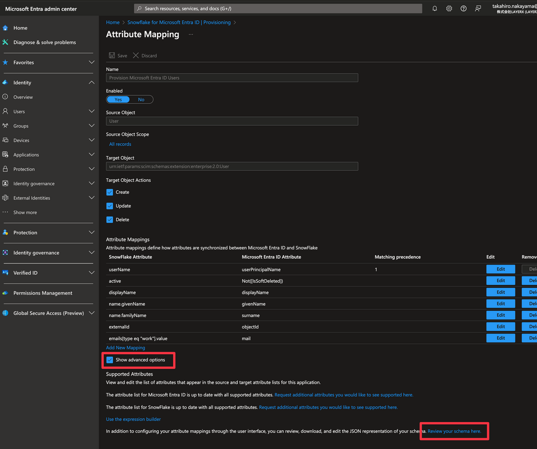Toggle the Show advanced options checkbox
This screenshot has height=449, width=537.
(x=110, y=360)
